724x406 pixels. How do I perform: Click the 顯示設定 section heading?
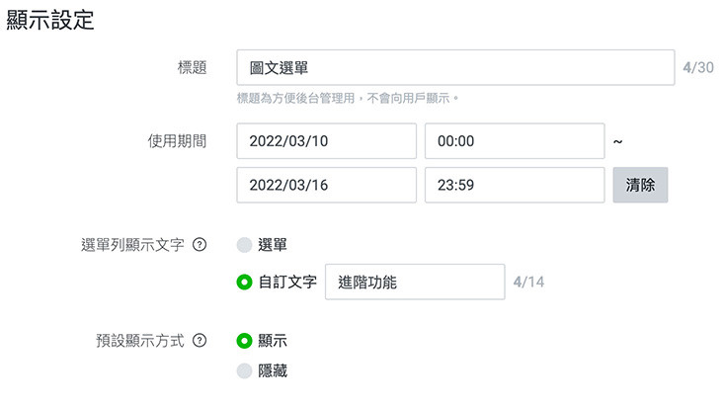click(50, 21)
